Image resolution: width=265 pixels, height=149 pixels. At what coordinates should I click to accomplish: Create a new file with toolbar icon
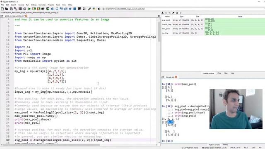click(x=2, y=9)
